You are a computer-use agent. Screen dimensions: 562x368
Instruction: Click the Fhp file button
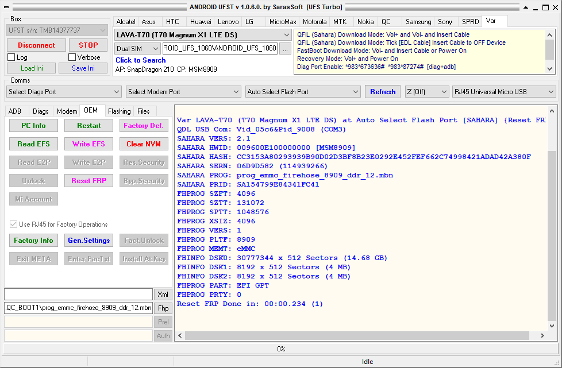(x=163, y=308)
